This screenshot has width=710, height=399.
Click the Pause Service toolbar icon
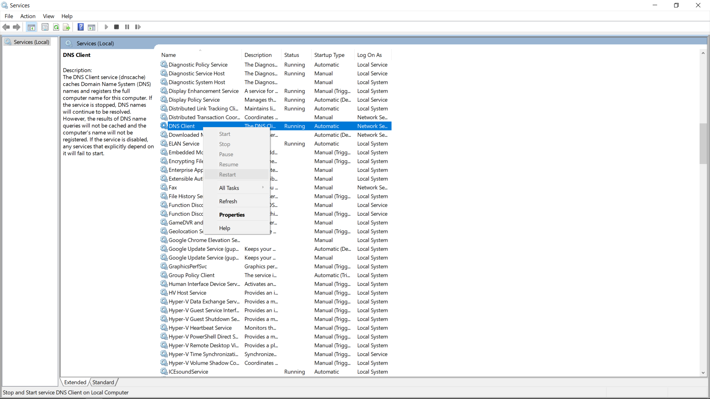pyautogui.click(x=127, y=27)
